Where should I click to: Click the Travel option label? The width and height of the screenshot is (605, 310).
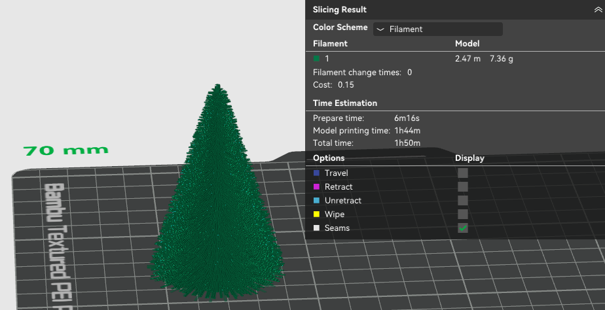pyautogui.click(x=336, y=173)
